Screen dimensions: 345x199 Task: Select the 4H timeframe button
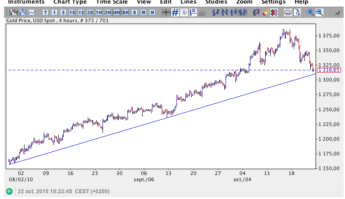[x=117, y=12]
